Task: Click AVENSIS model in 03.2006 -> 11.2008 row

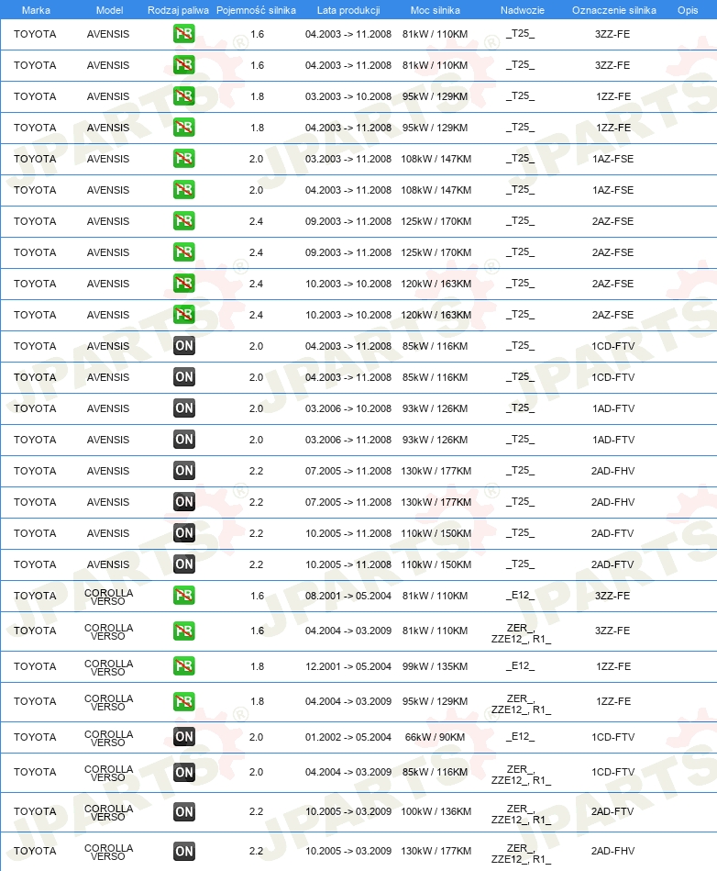Action: [x=108, y=440]
